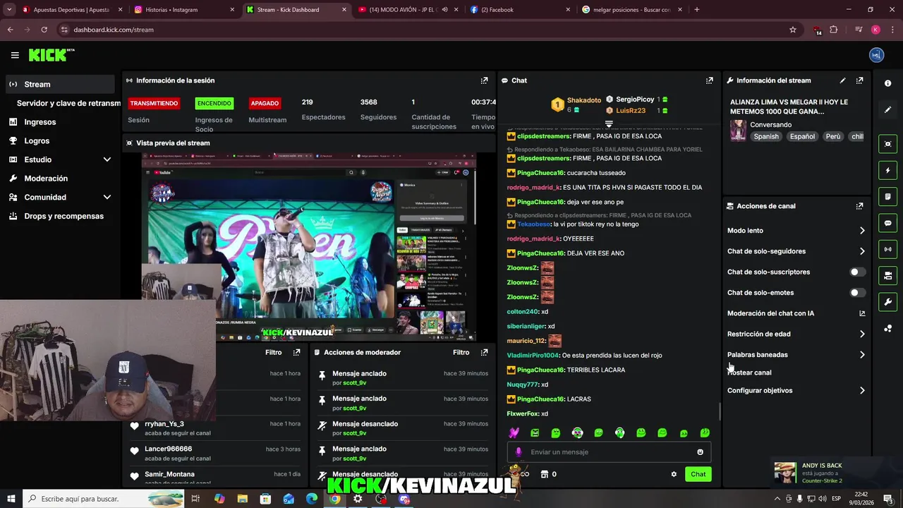Click the info icon in right sidebar
The image size is (903, 508).
(887, 83)
